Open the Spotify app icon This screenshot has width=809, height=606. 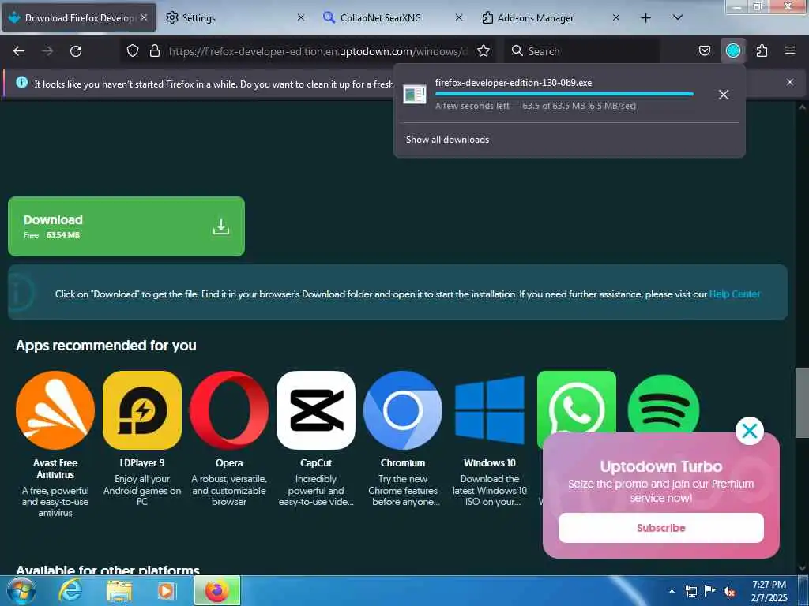coord(664,405)
